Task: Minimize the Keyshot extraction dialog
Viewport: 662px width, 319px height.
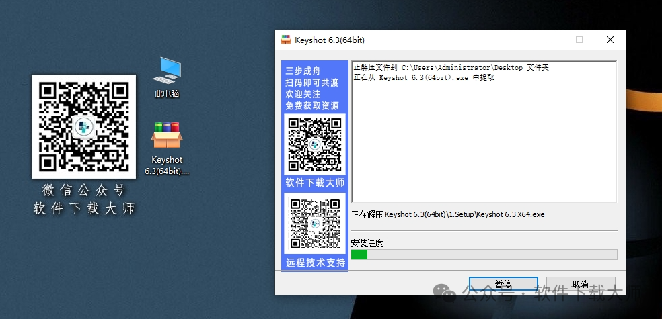Action: pos(549,40)
